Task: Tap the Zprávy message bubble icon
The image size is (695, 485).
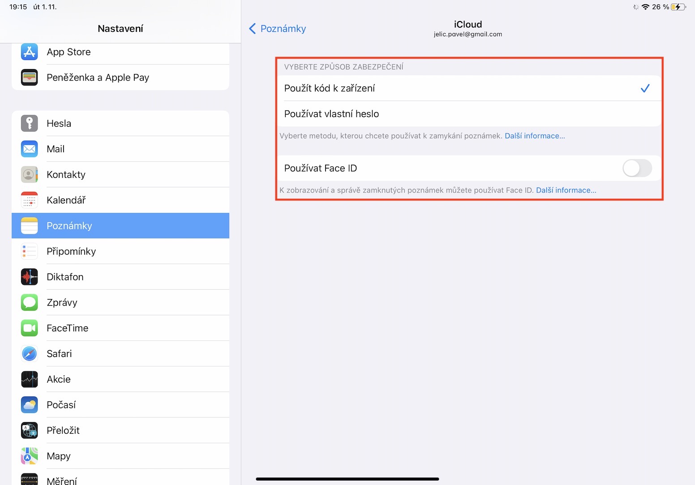Action: (29, 302)
